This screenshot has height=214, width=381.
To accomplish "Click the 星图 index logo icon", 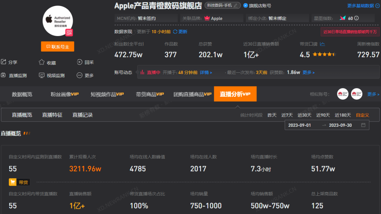I will pos(343,18).
